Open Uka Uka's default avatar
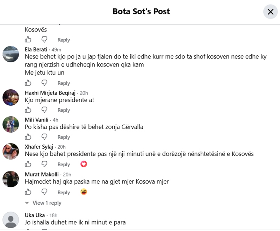 click(x=11, y=220)
